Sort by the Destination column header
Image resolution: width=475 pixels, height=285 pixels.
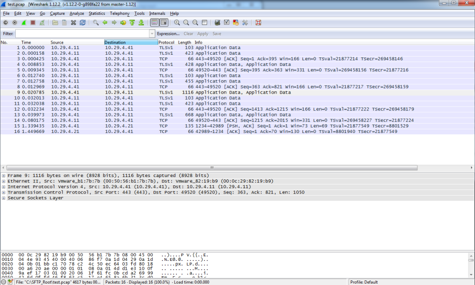[x=131, y=42]
